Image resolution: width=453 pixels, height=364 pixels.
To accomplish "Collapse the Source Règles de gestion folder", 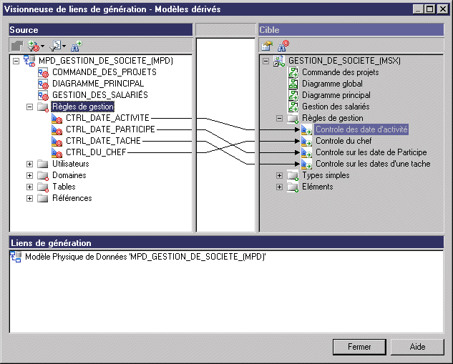I will click(x=29, y=107).
